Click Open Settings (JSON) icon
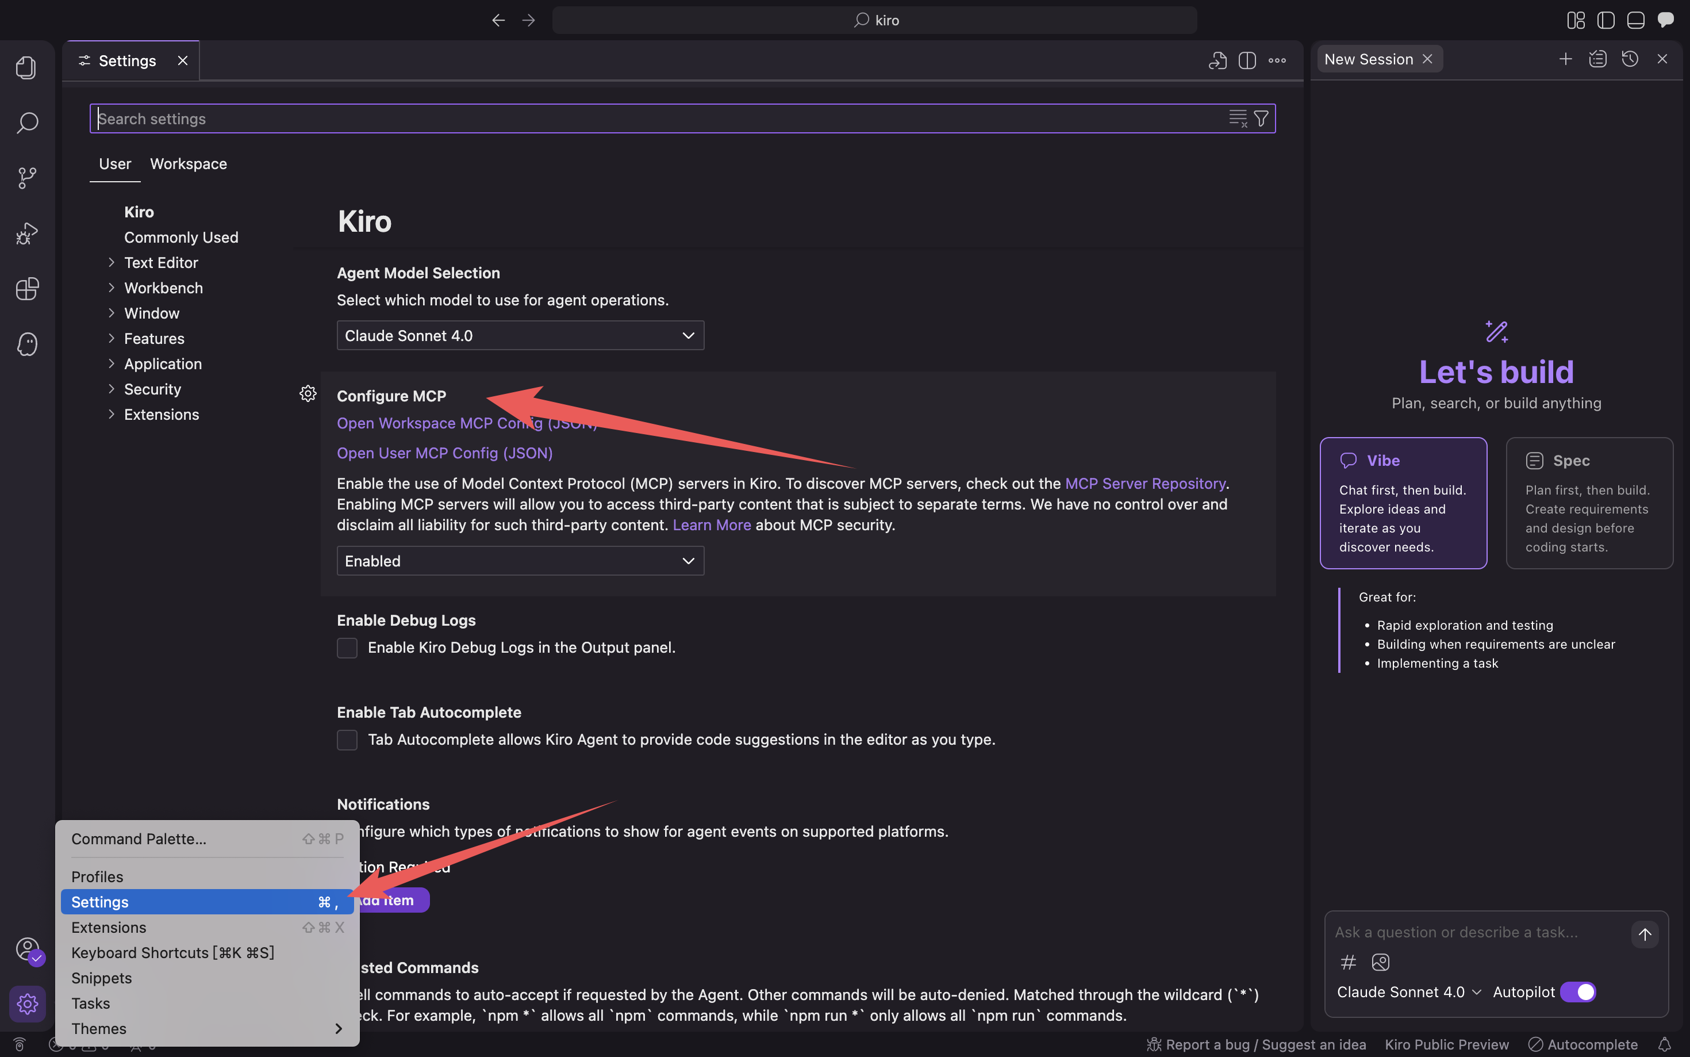Viewport: 1690px width, 1057px height. [x=1217, y=61]
